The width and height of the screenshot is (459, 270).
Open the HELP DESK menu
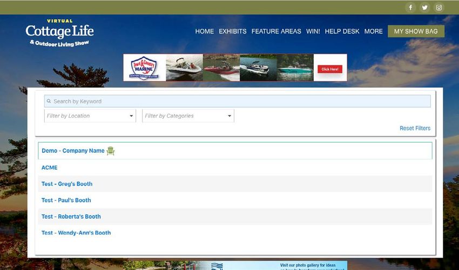[342, 31]
